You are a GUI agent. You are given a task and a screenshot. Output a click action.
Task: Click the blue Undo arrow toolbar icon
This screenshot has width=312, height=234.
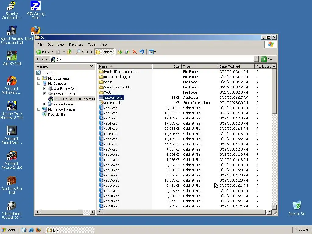click(x=142, y=52)
